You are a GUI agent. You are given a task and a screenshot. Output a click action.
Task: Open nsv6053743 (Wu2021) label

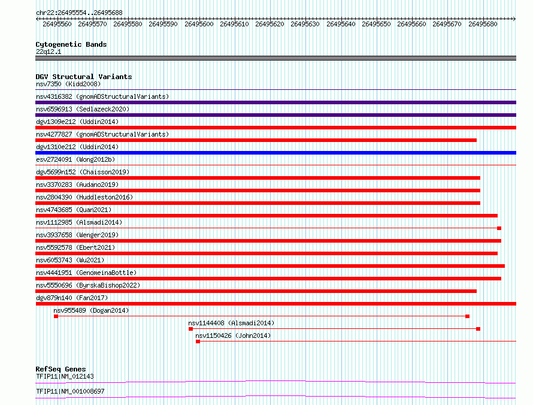pyautogui.click(x=70, y=260)
